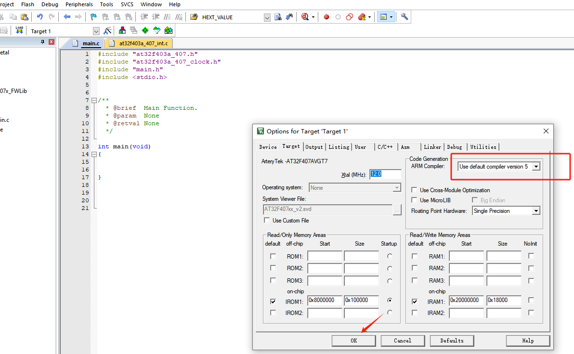
Task: Open the at32f403a_407_int.c editor tab
Action: [x=139, y=43]
